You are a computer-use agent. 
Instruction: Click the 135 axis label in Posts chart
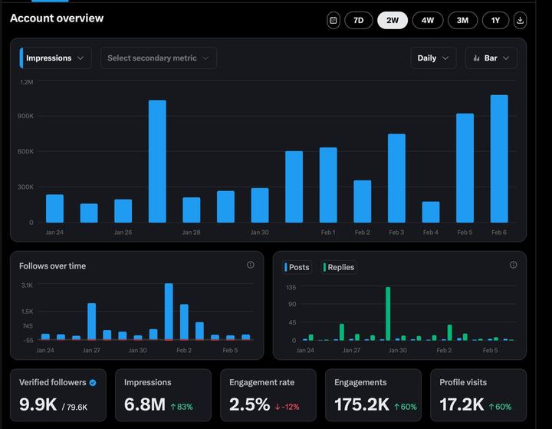point(291,288)
